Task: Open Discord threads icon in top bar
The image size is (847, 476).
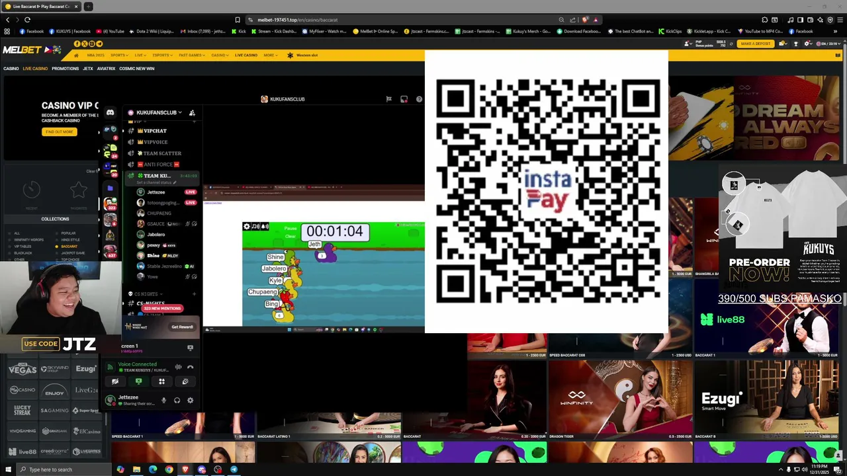Action: [389, 99]
